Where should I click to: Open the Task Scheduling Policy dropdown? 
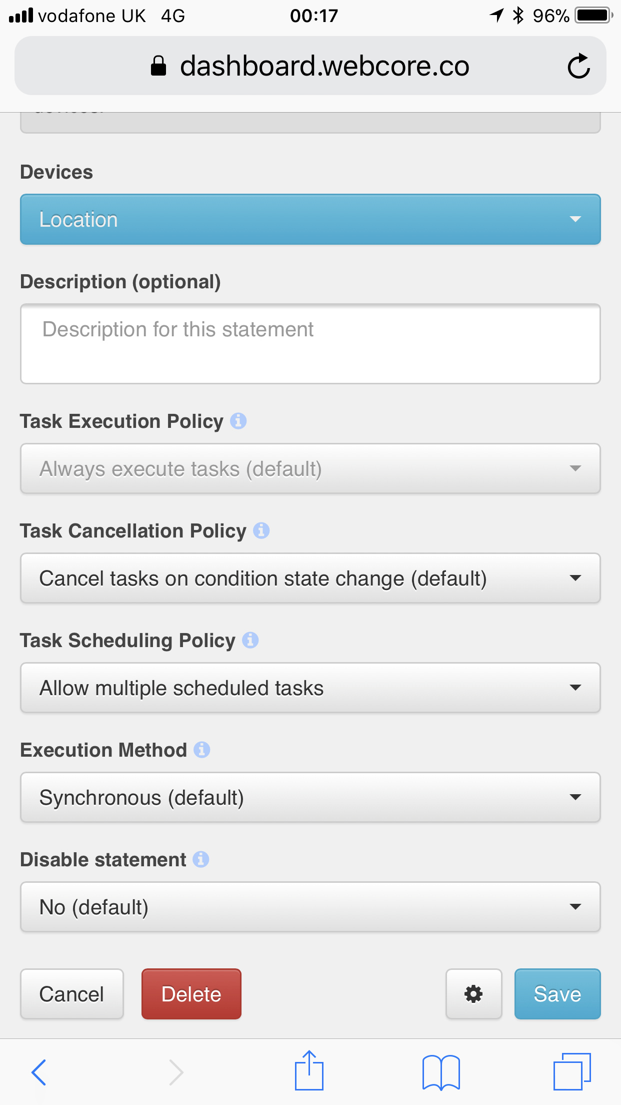310,688
